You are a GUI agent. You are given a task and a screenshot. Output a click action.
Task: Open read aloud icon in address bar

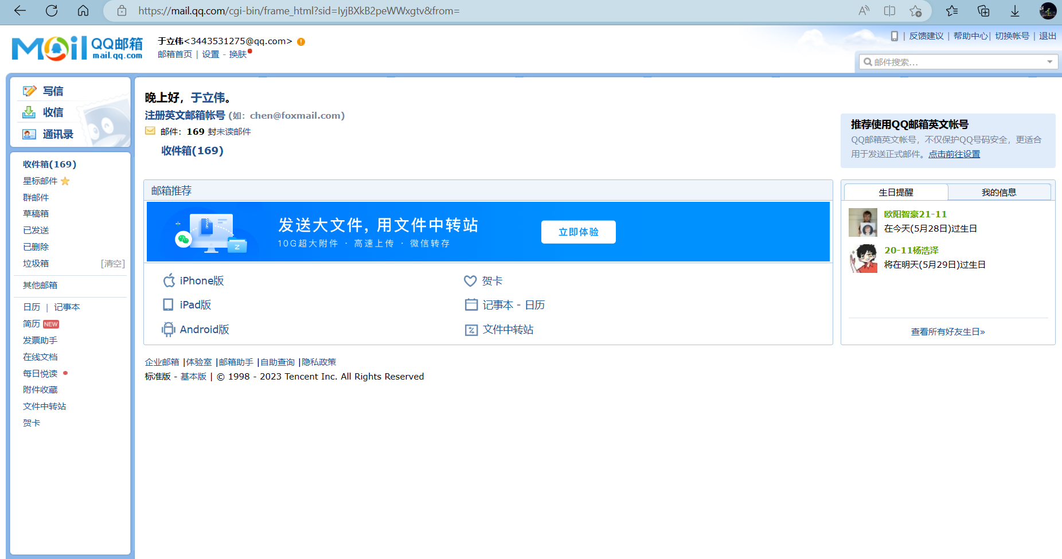[x=864, y=11]
